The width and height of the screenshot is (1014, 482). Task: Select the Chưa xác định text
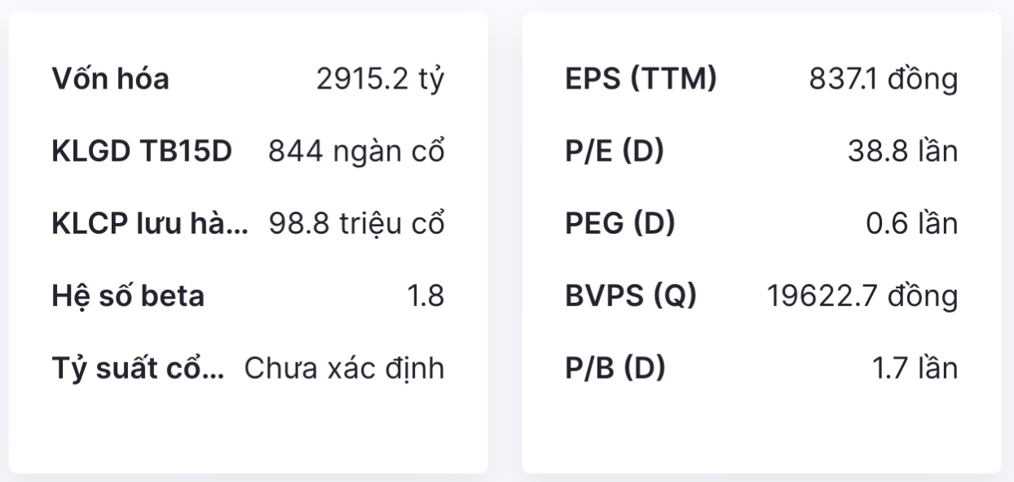344,369
